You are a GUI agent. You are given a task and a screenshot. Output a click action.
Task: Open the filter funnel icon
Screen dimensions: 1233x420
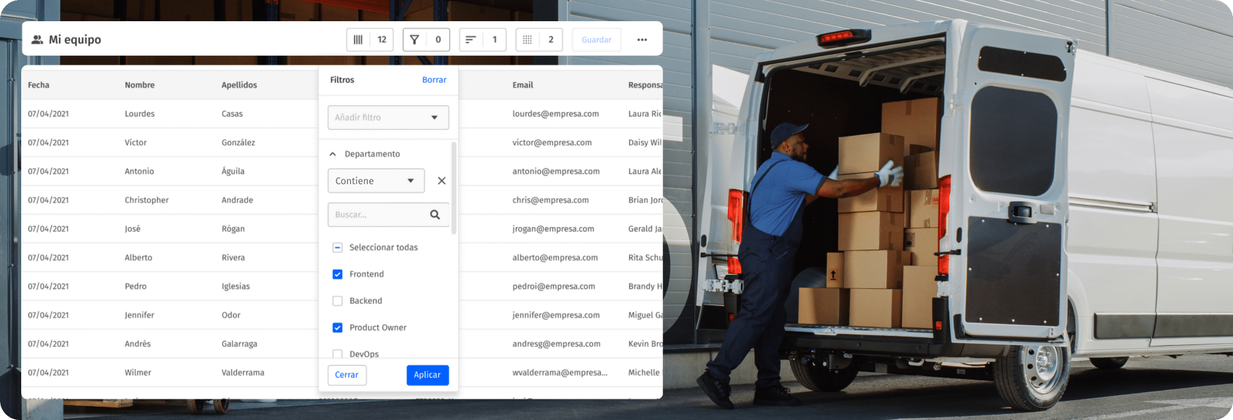click(414, 40)
